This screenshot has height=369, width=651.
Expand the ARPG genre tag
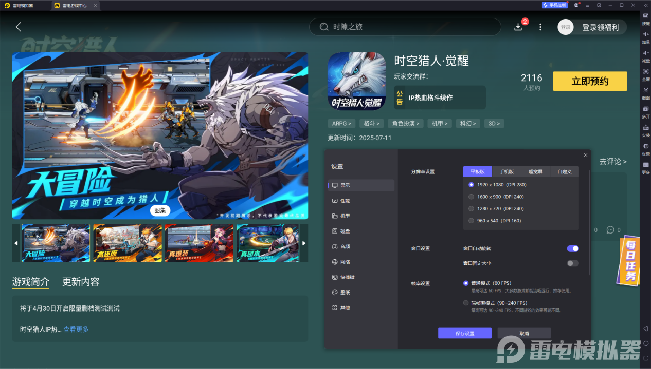tap(341, 123)
